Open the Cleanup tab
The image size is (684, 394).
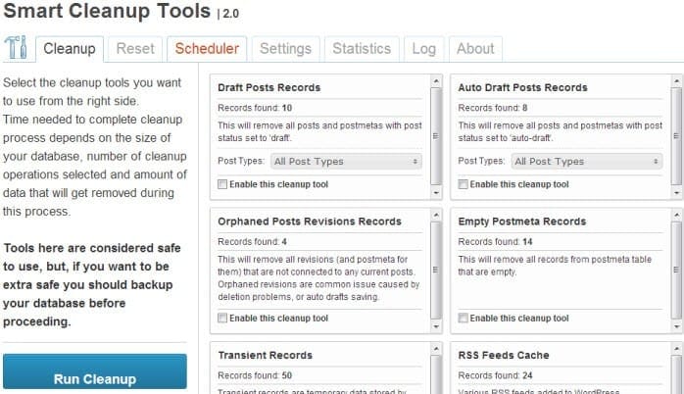tap(70, 49)
